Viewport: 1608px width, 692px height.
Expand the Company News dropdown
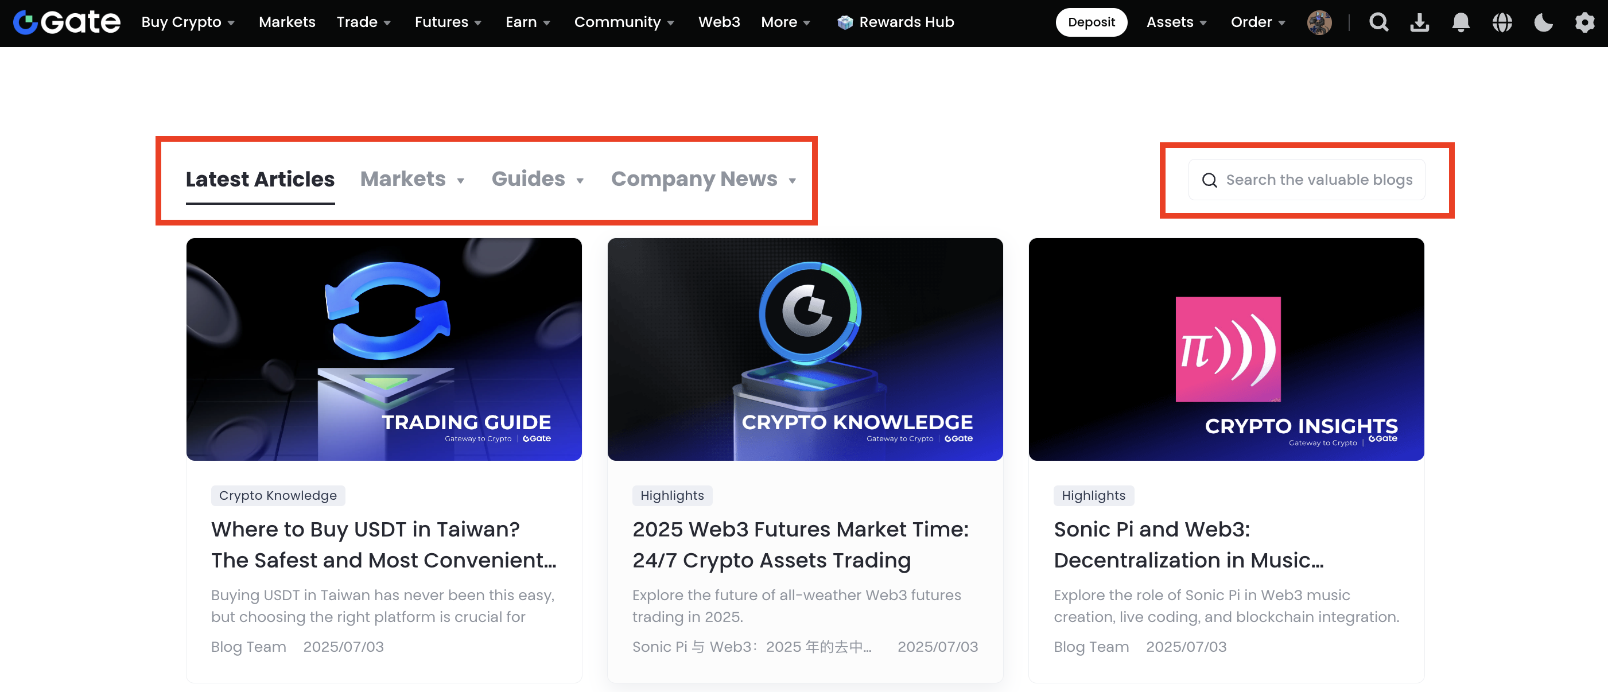[703, 179]
